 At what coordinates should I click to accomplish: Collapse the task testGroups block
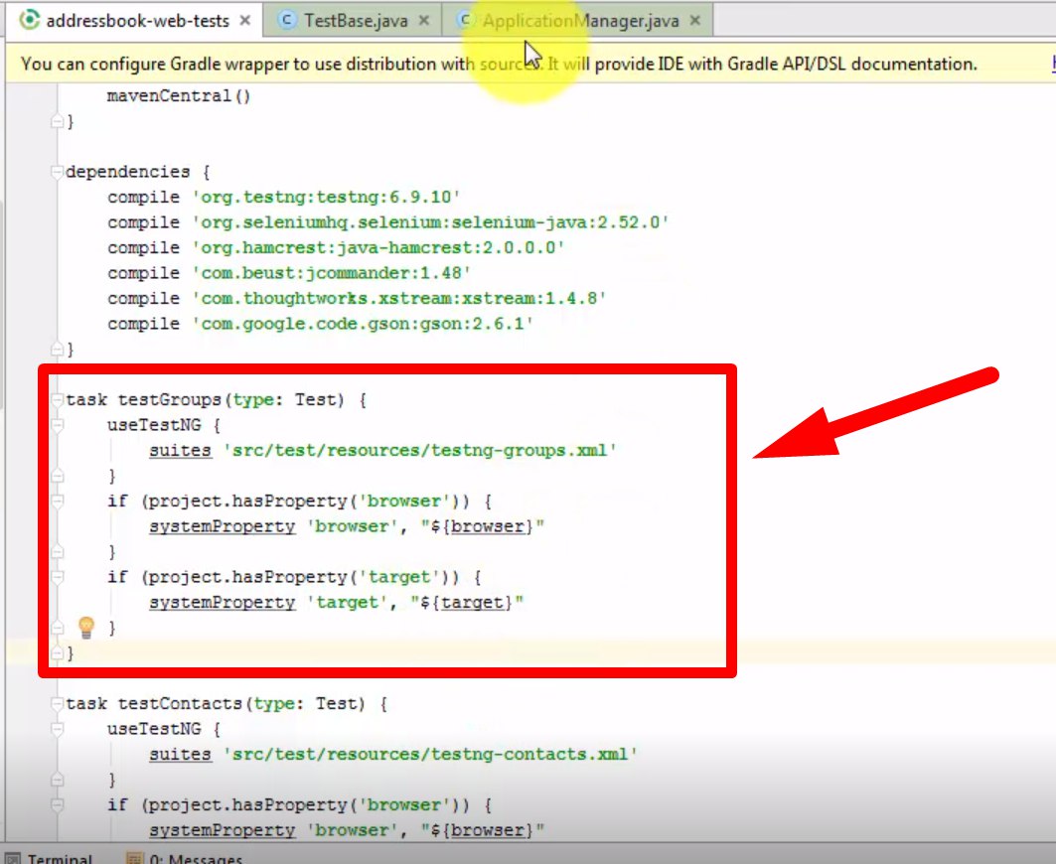[x=58, y=400]
